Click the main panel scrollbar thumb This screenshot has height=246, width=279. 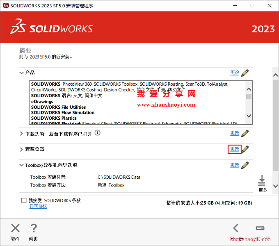(x=275, y=125)
